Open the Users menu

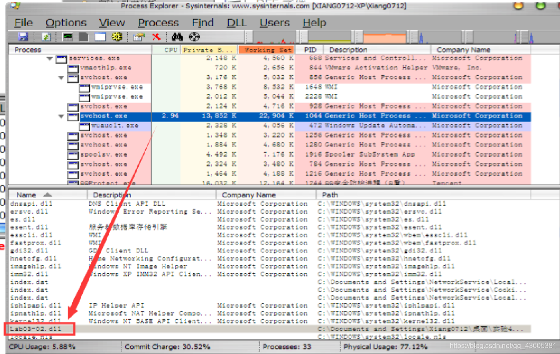[275, 23]
